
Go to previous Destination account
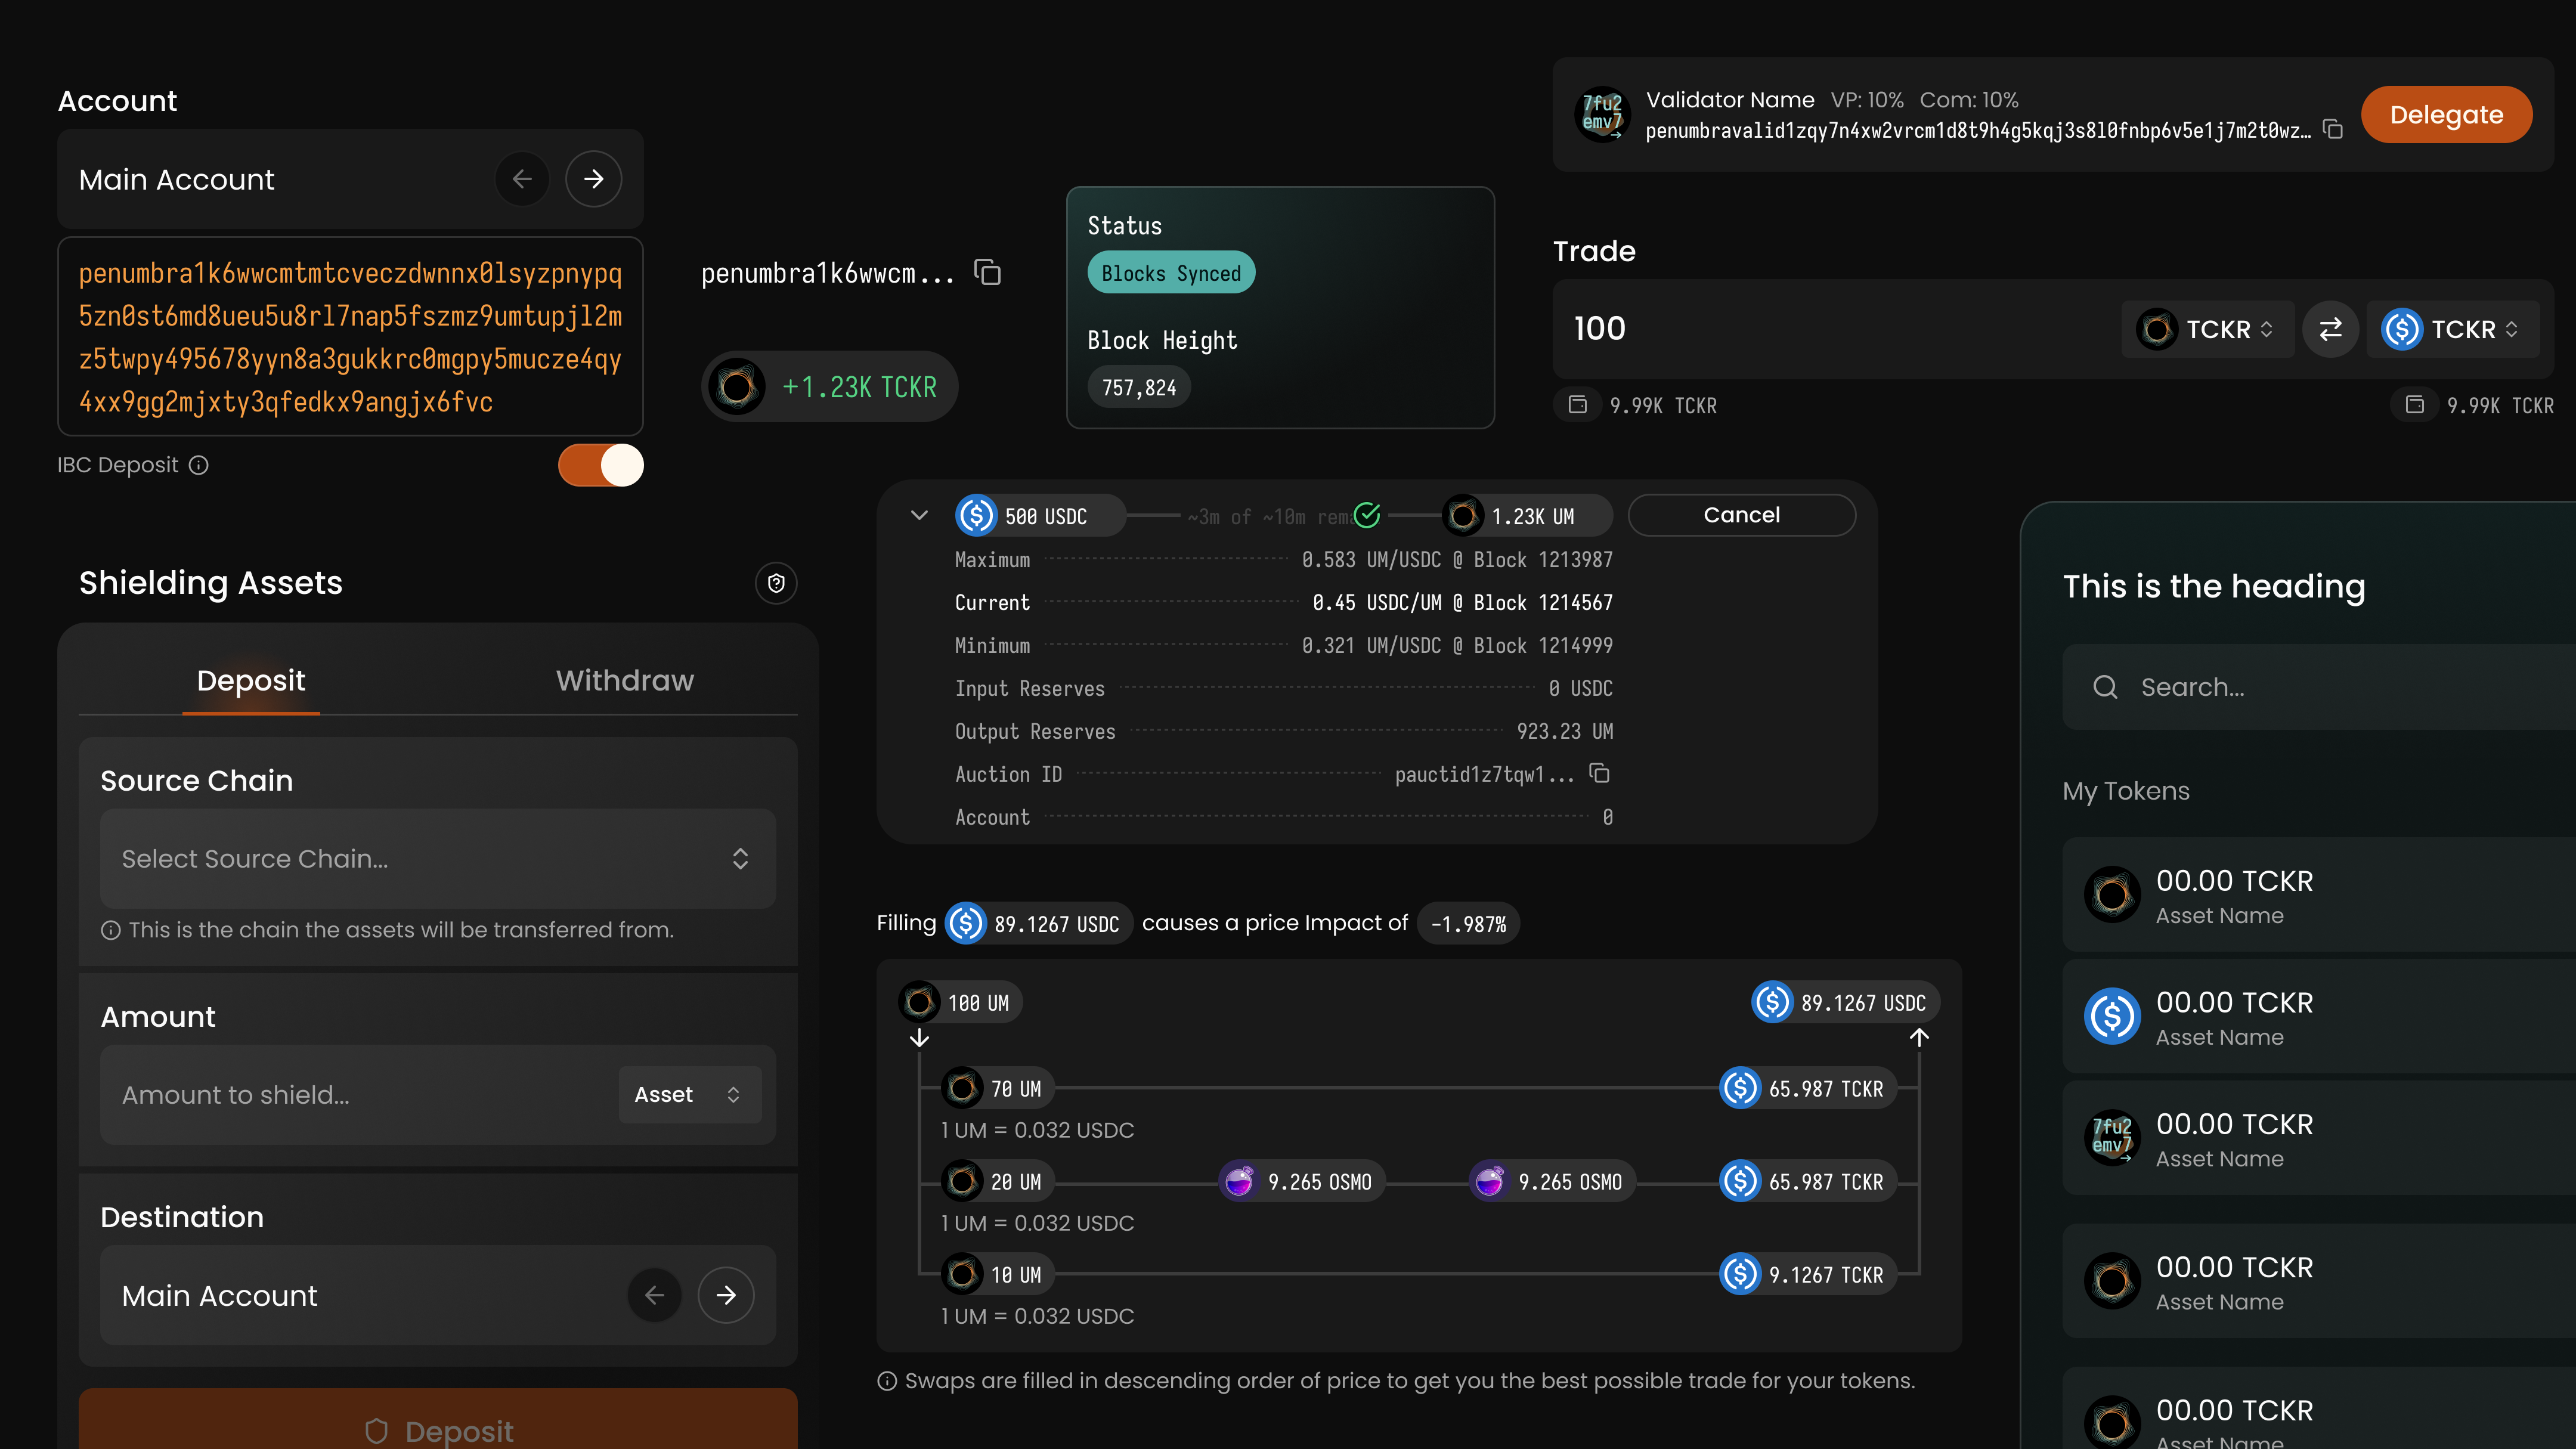click(x=654, y=1295)
